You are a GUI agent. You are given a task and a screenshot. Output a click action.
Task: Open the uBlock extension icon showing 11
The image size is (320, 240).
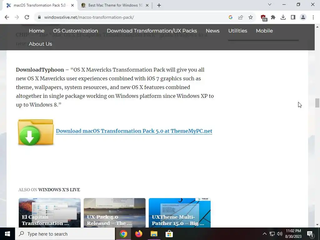coord(264,18)
